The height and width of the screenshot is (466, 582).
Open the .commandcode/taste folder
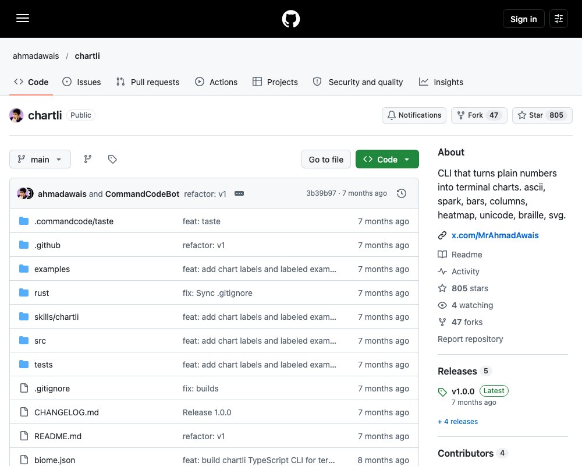click(74, 221)
